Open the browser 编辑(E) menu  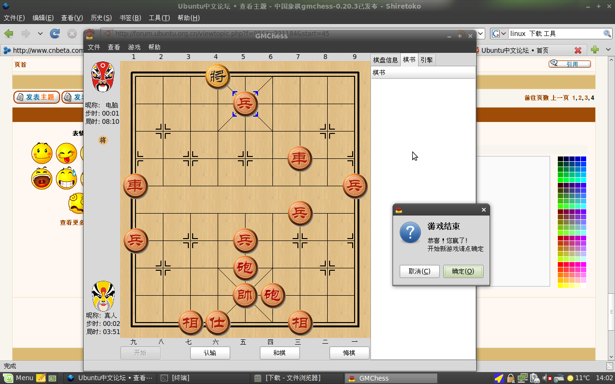coord(43,18)
